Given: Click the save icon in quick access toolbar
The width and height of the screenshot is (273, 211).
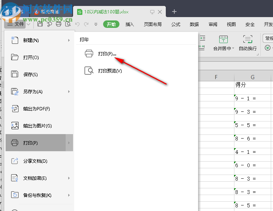Looking at the screenshot, I should [40, 24].
